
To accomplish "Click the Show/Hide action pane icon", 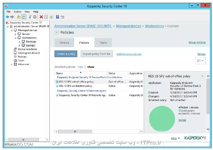I will coord(62,17).
